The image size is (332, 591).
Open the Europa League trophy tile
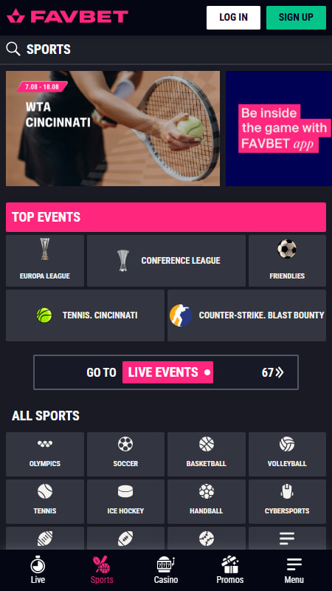(45, 261)
